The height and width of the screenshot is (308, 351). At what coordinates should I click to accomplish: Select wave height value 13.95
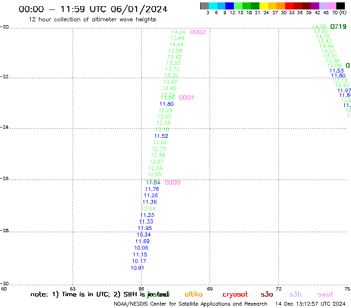point(321,32)
